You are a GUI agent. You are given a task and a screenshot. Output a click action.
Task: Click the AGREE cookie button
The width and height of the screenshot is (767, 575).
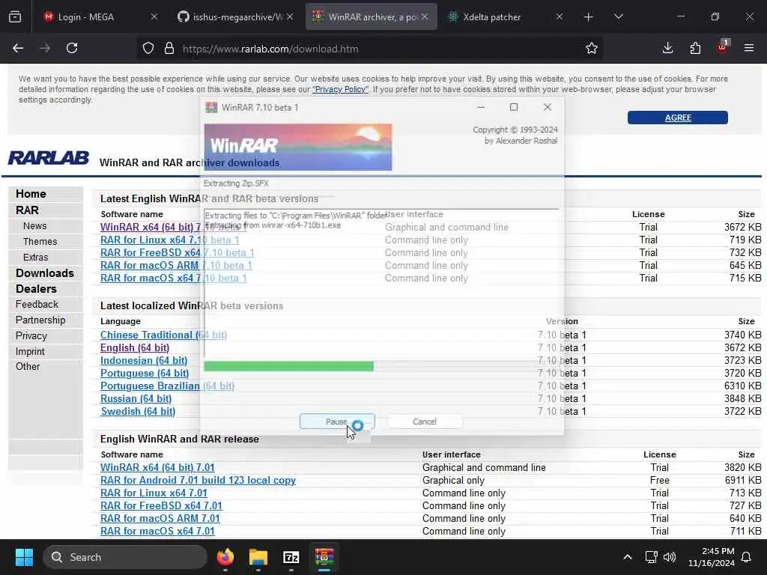677,118
